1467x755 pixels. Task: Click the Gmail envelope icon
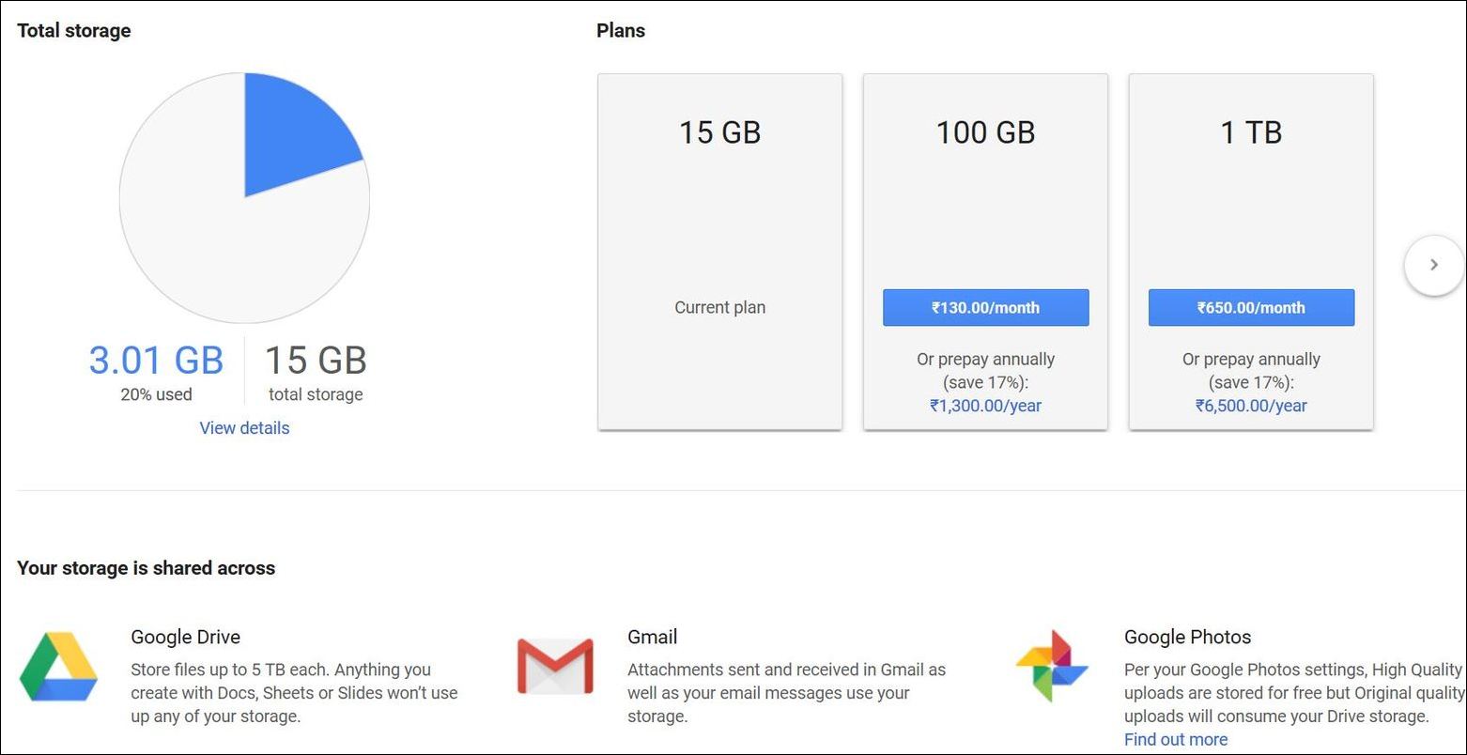coord(554,667)
